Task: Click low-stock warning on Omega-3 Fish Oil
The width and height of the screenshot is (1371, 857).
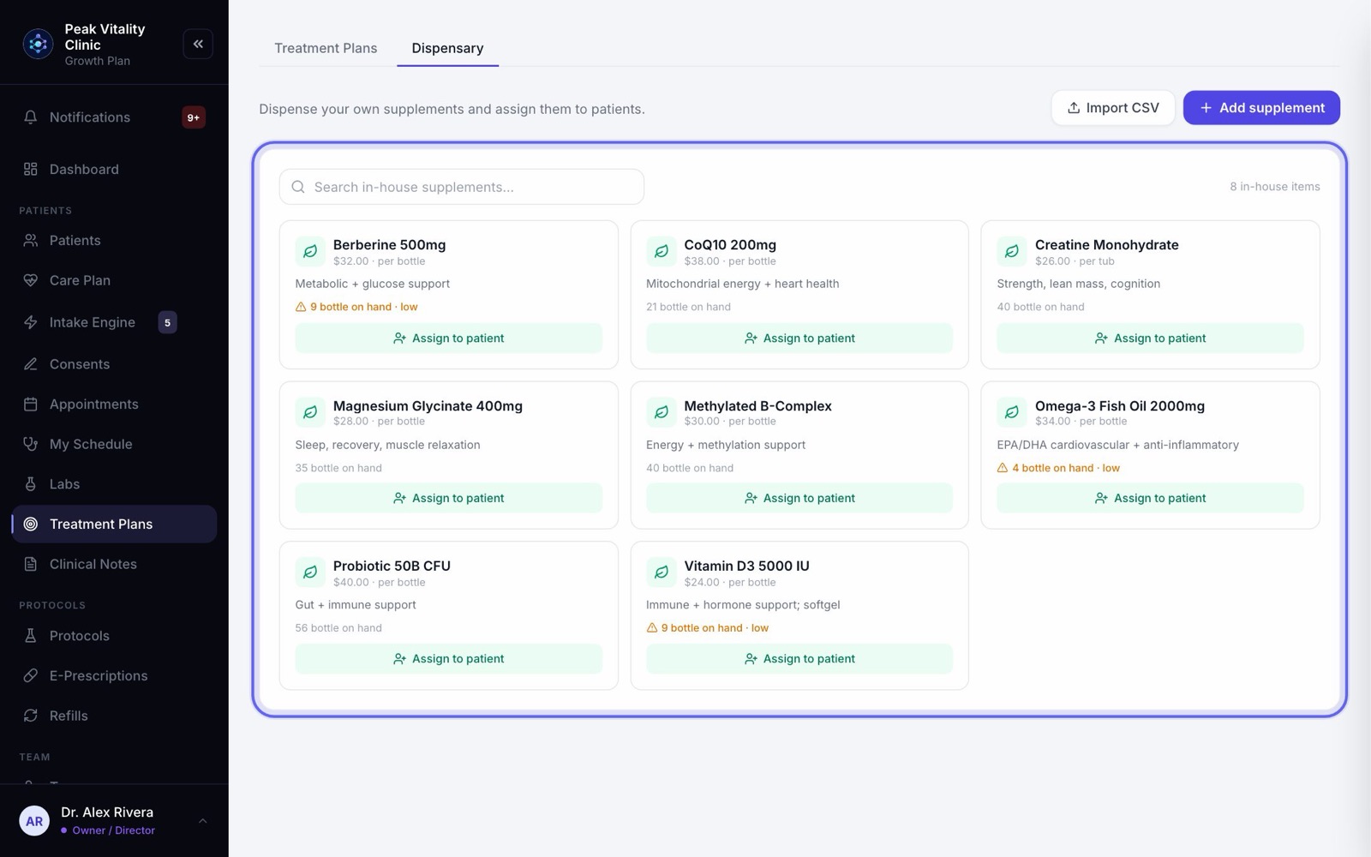Action: (x=1058, y=468)
